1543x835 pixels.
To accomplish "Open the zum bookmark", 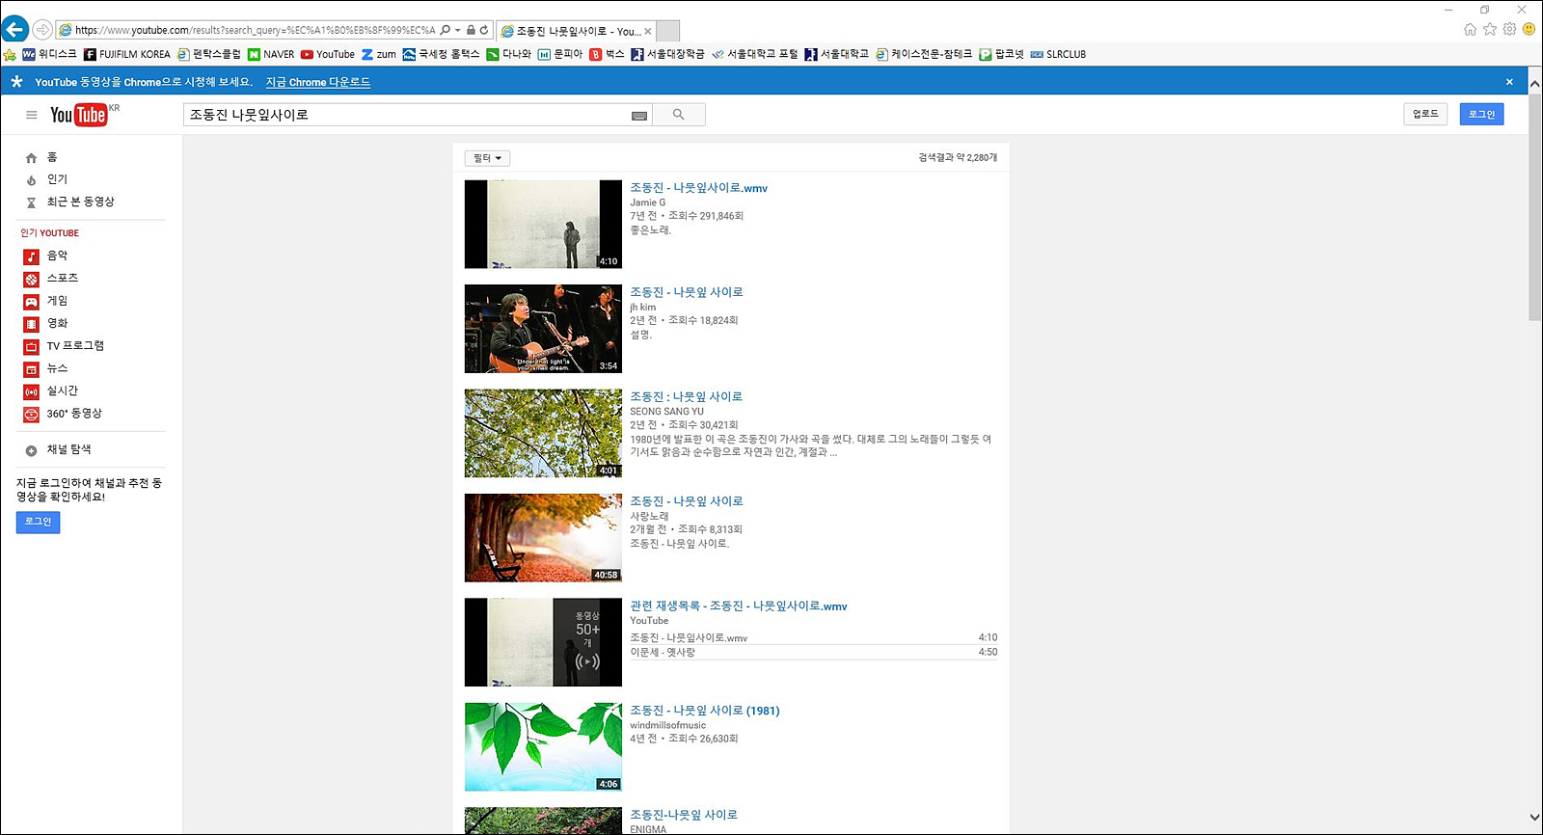I will 379,54.
